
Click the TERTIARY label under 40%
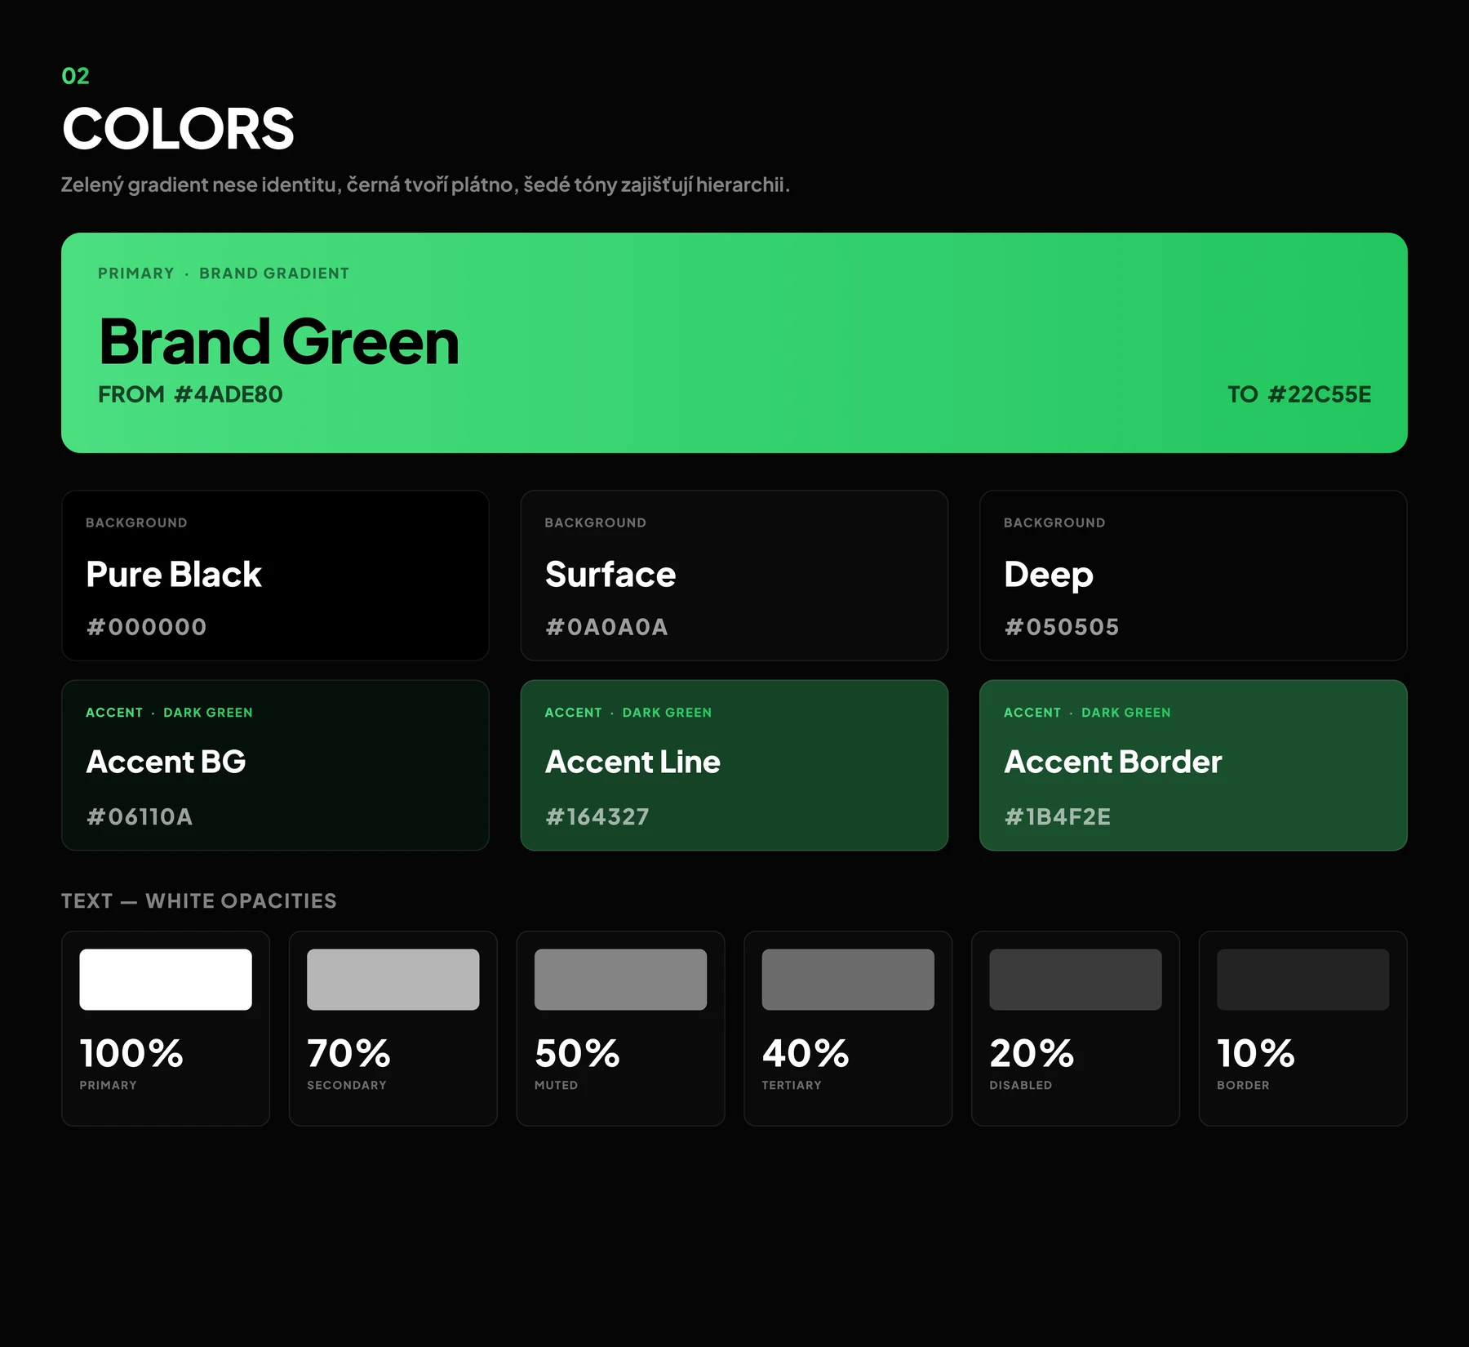(x=792, y=1085)
